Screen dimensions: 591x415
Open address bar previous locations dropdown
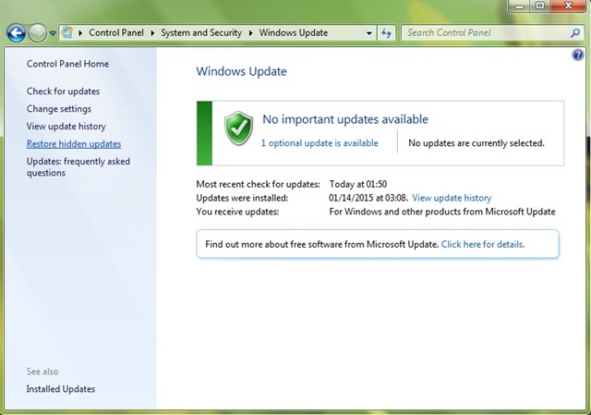point(369,33)
